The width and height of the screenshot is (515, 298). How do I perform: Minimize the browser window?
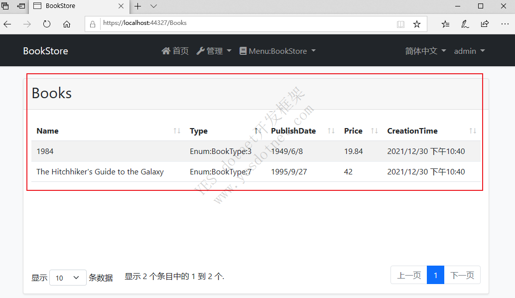[x=458, y=6]
